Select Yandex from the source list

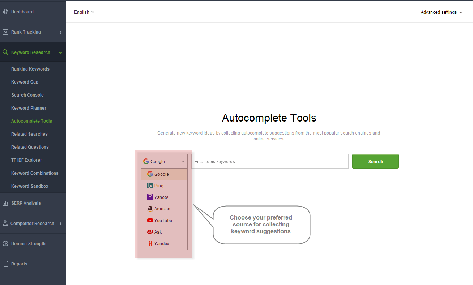(164, 243)
